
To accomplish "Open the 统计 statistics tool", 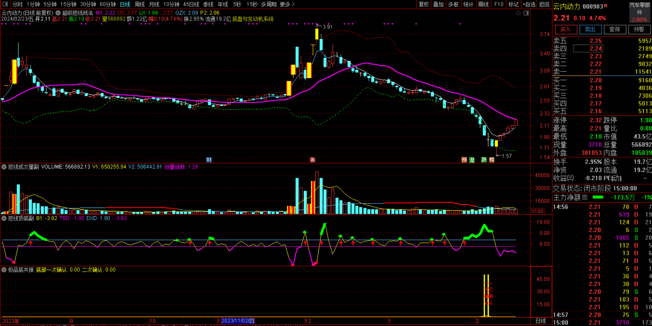I will coord(468,4).
